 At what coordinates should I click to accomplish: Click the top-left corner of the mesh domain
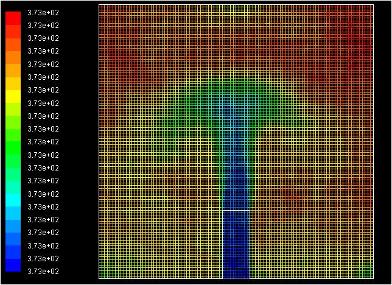[x=99, y=5]
